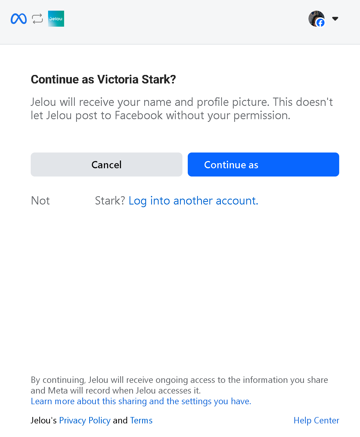Click the word Not before the name
The image size is (360, 437).
(40, 201)
